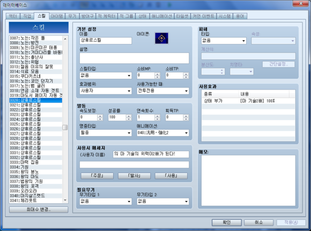The image size is (311, 231).
Task: Click the second 사용시 메세지 line field
Action: click(x=134, y=165)
